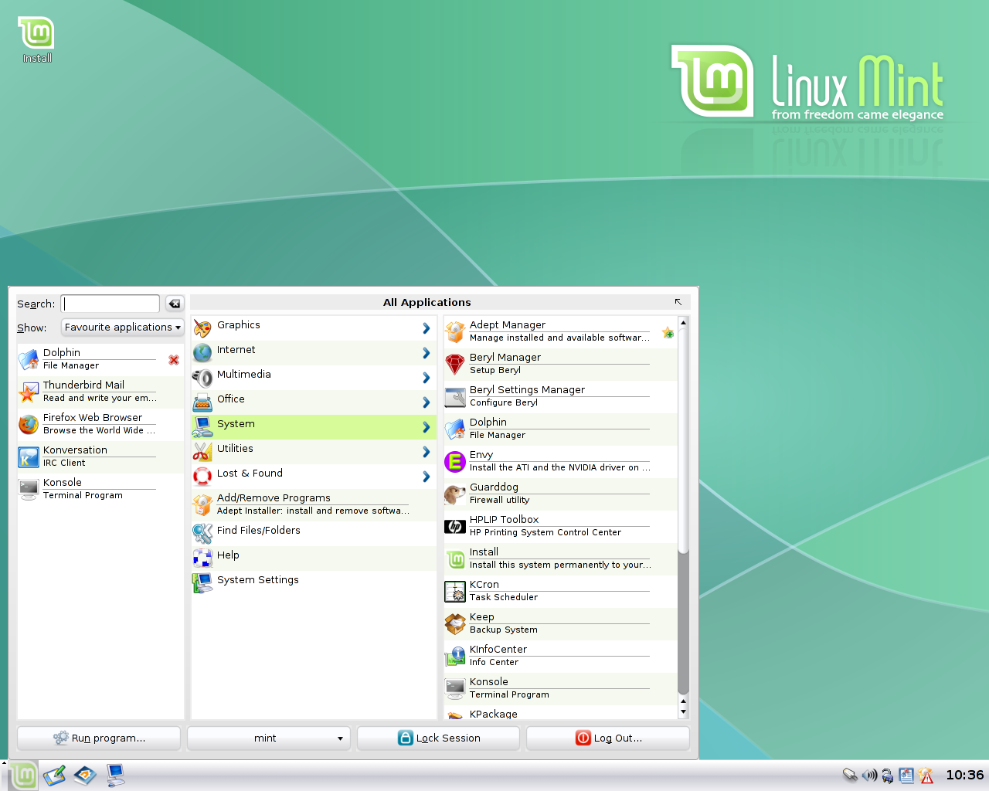The height and width of the screenshot is (791, 989).
Task: Click the KInfoCenter icon
Action: click(455, 656)
